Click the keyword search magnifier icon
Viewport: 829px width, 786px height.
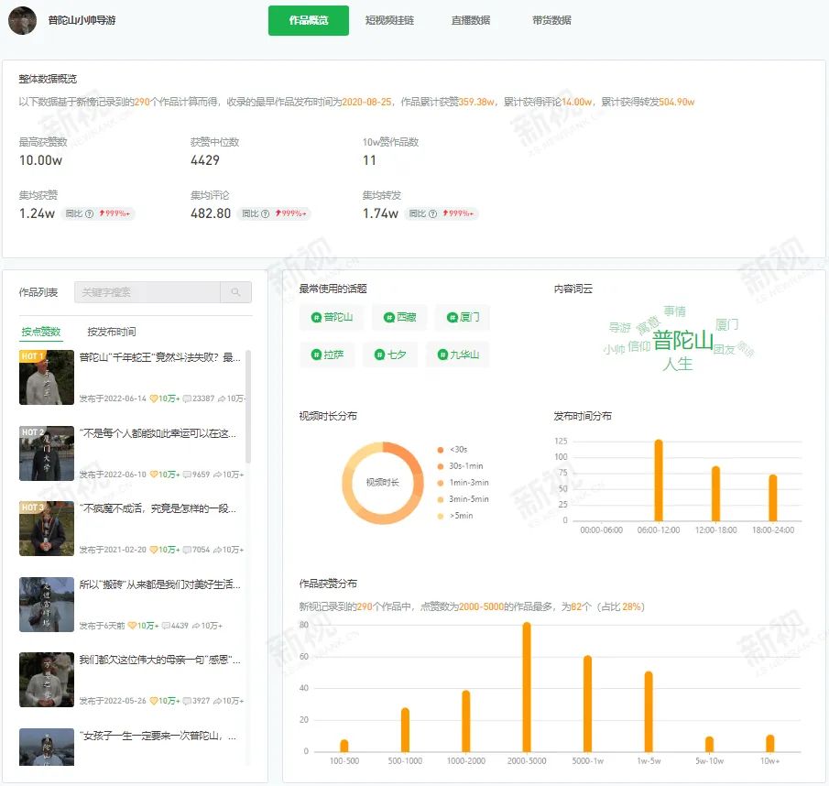(x=235, y=292)
